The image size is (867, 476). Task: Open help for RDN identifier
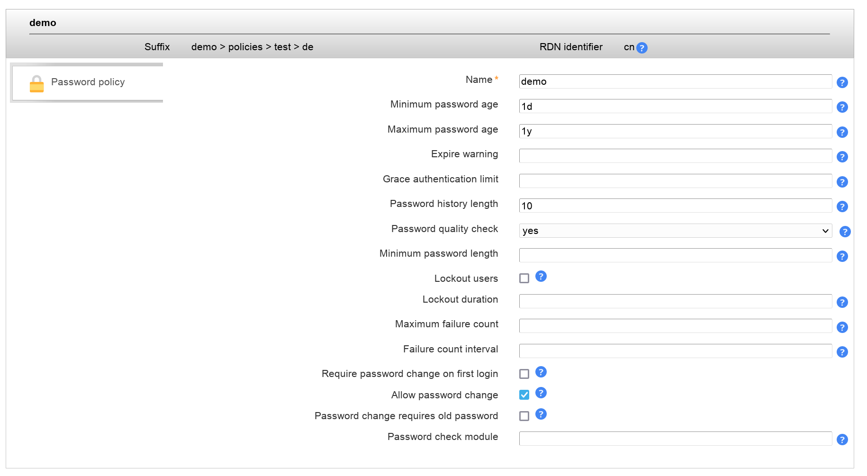[x=641, y=48]
